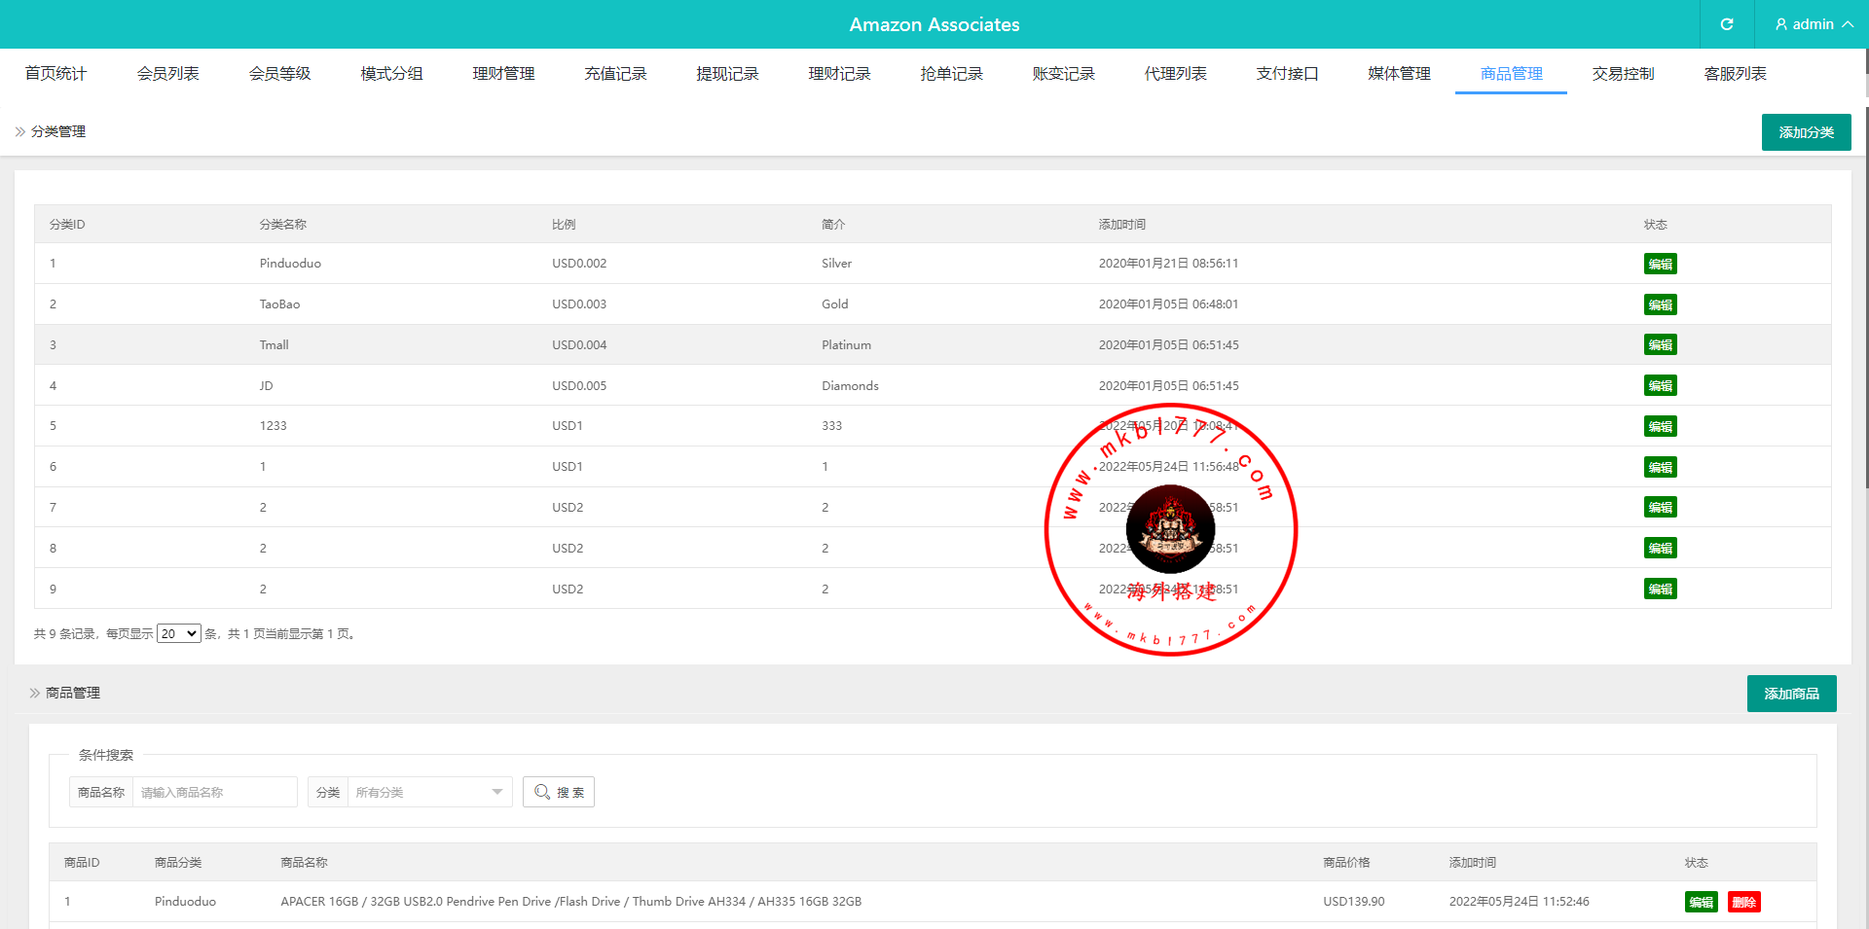
Task: Click the 添加商品 button
Action: click(1791, 694)
